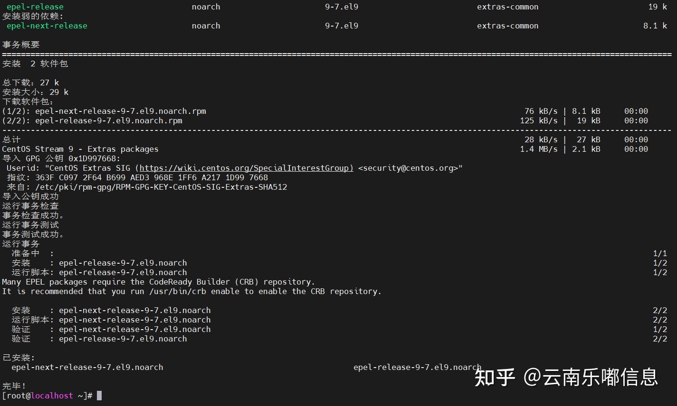Image resolution: width=677 pixels, height=406 pixels.
Task: Click the 2/2 verification progress indicator
Action: 659,339
